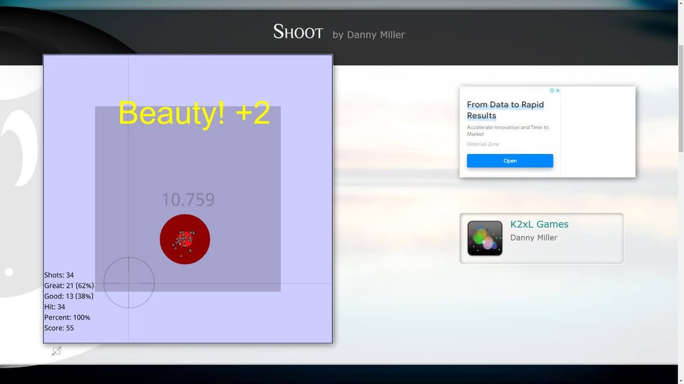
Task: Close the ad with the X icon
Action: pos(558,90)
